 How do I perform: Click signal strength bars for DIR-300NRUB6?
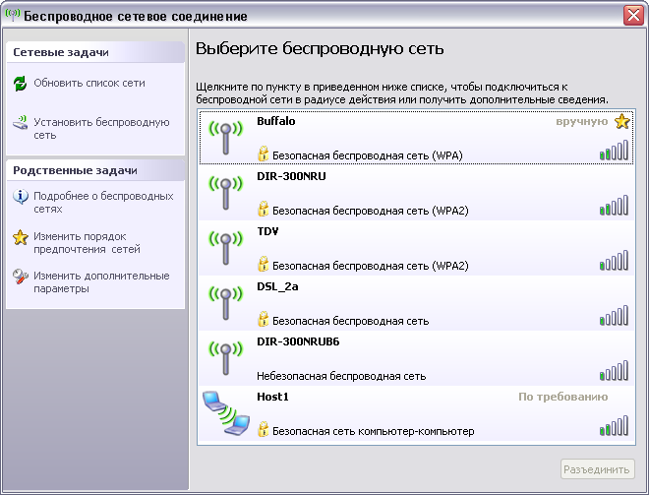(x=614, y=370)
